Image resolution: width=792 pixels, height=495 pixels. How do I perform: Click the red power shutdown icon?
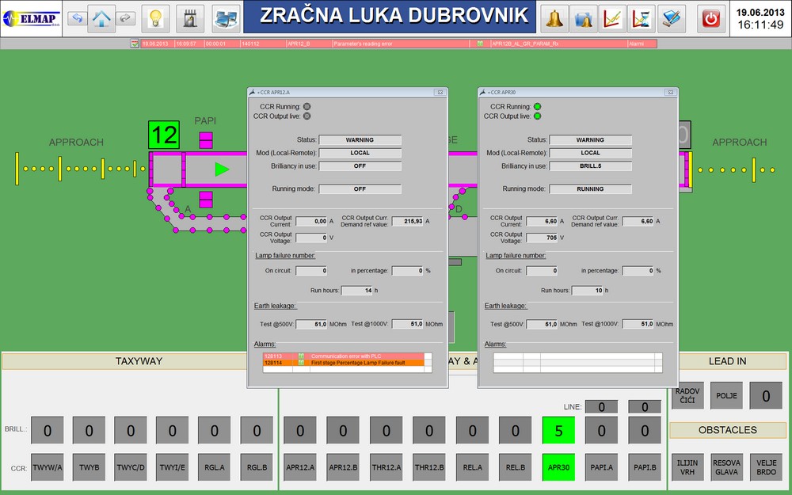click(x=711, y=17)
